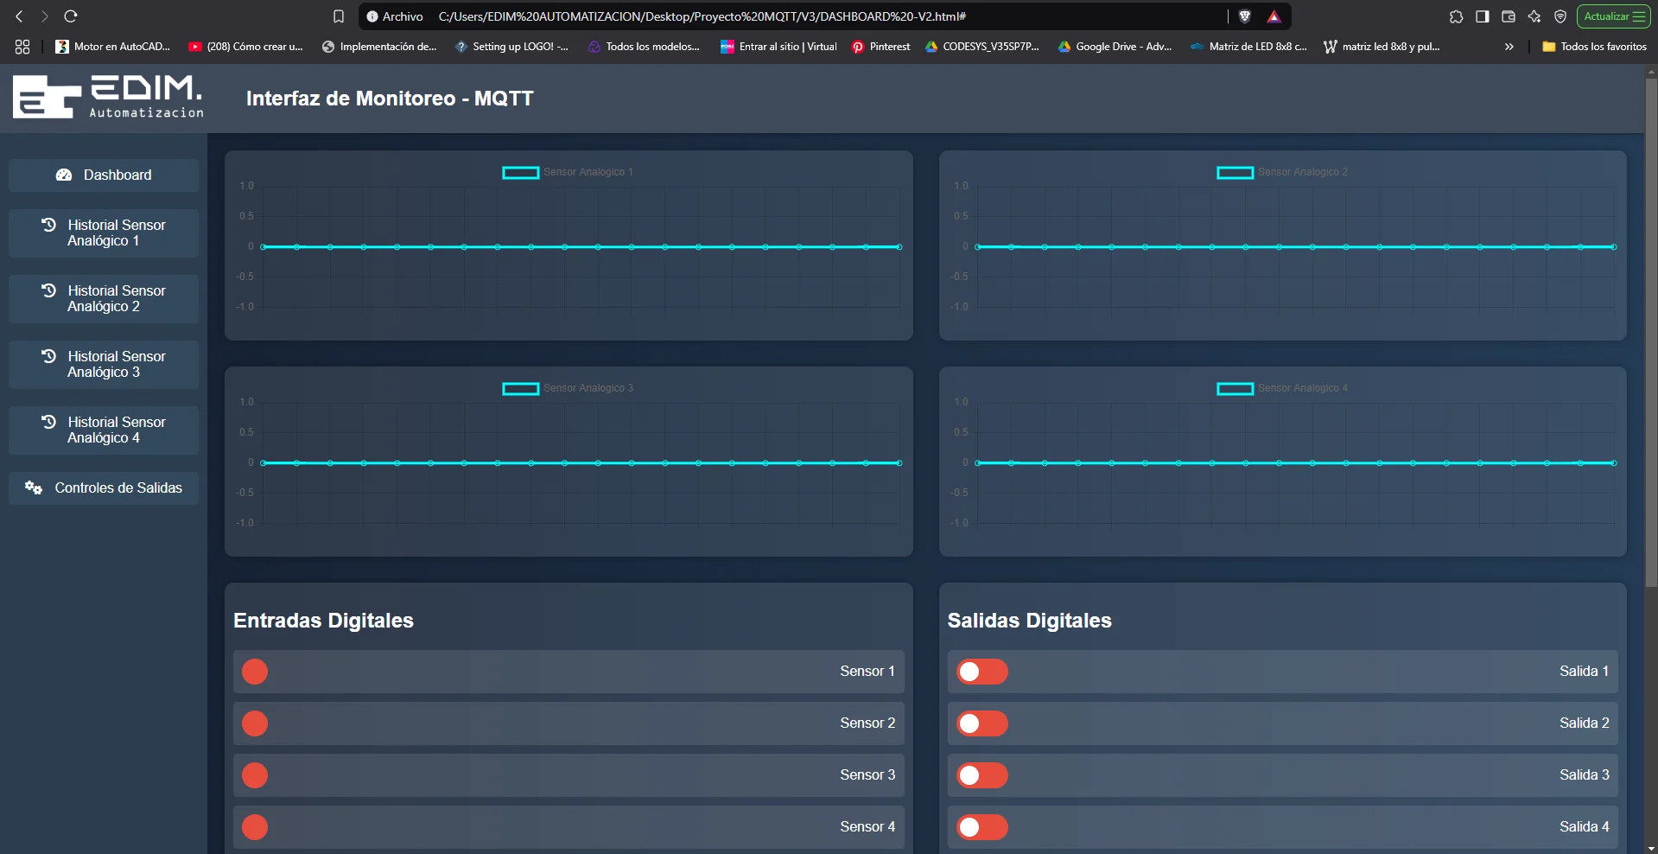The width and height of the screenshot is (1658, 854).
Task: Toggle the Salida 1 switch
Action: click(x=981, y=672)
